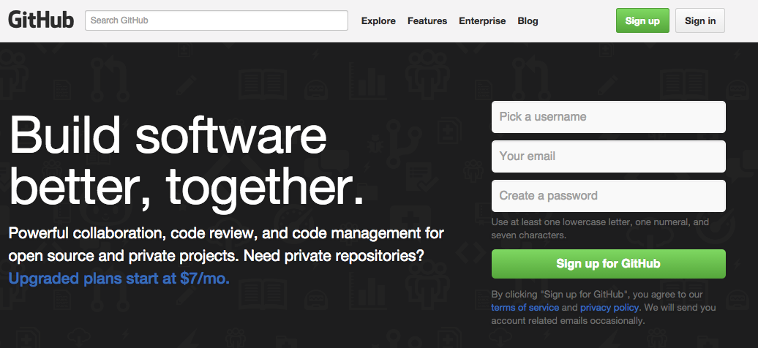Click the password hint about seven characters

(600, 229)
